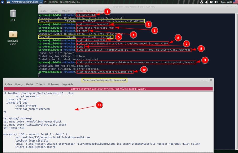
Task: Open the Mousepad window menu arrow
Action: [5, 80]
